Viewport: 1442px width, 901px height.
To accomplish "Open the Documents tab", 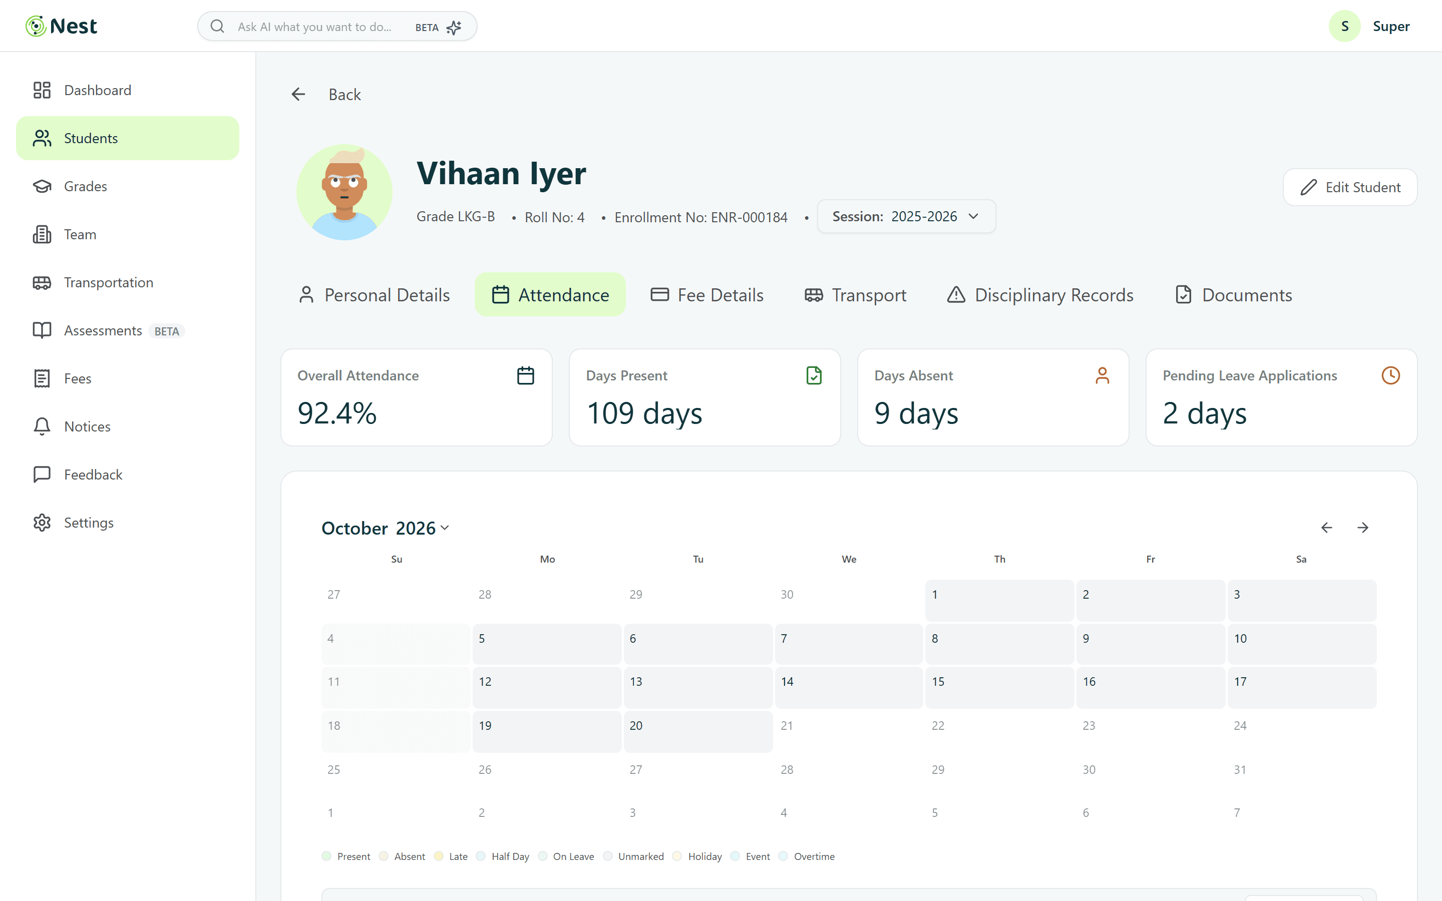I will tap(1233, 295).
